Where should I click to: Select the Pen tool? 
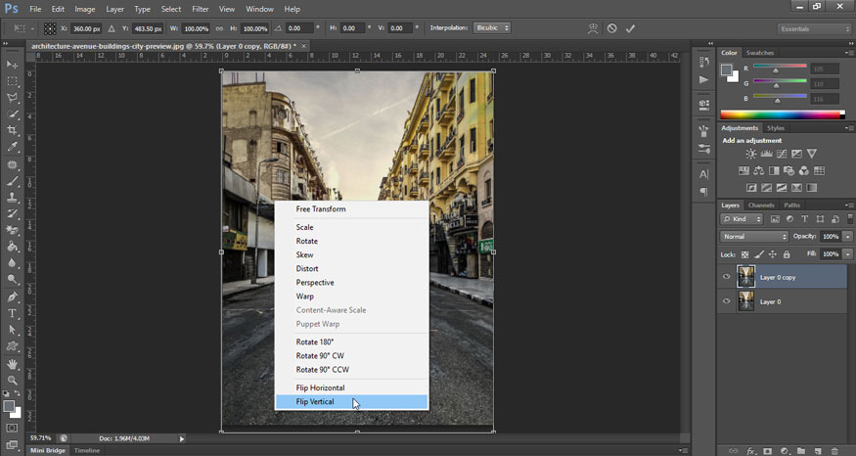click(x=12, y=297)
